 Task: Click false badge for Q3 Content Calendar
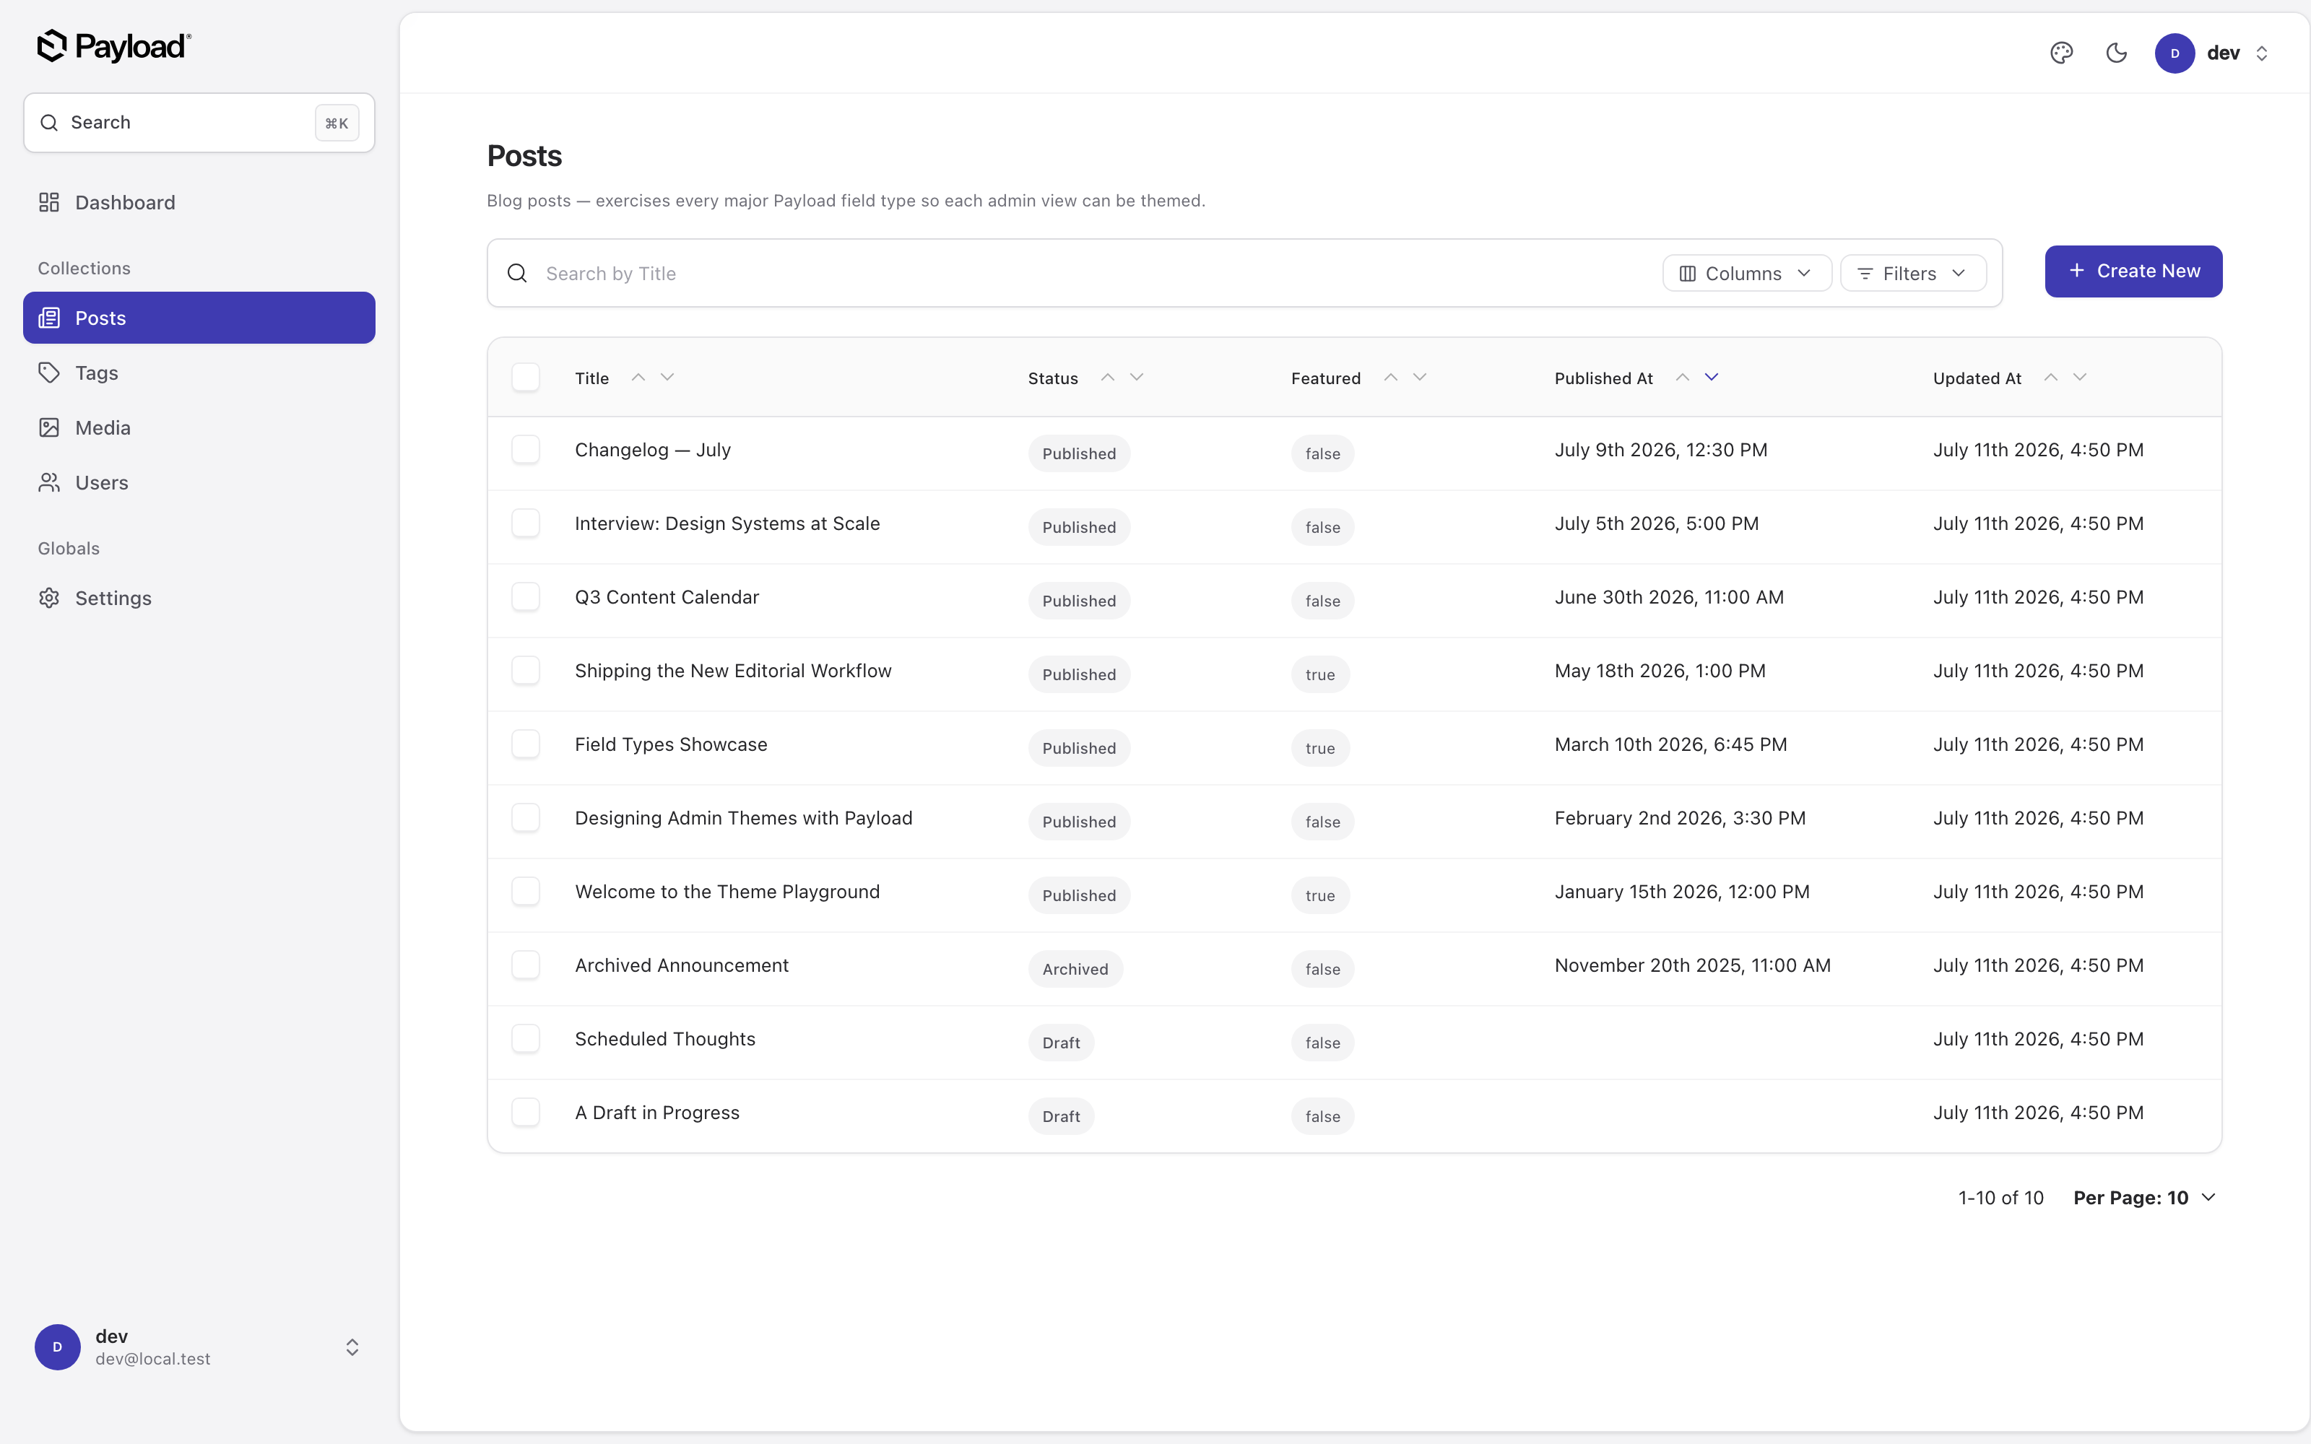pos(1322,601)
